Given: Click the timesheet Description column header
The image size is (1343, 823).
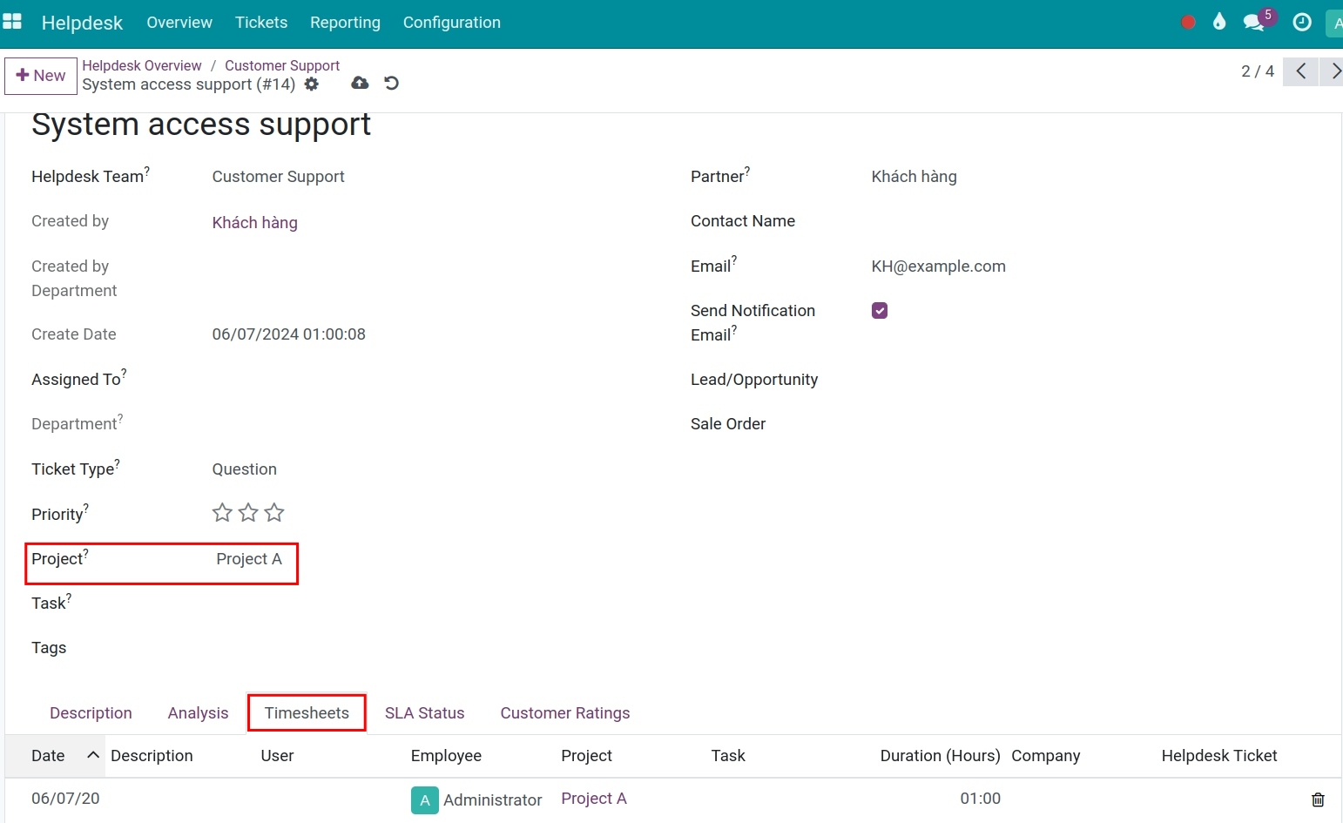Looking at the screenshot, I should point(152,756).
